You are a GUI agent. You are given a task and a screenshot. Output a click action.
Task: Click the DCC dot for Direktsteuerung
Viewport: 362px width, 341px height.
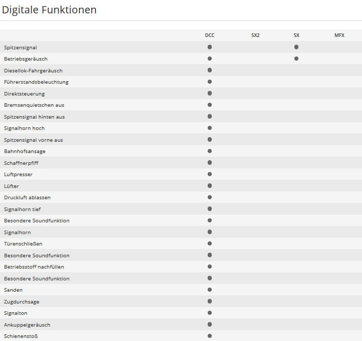pos(210,93)
